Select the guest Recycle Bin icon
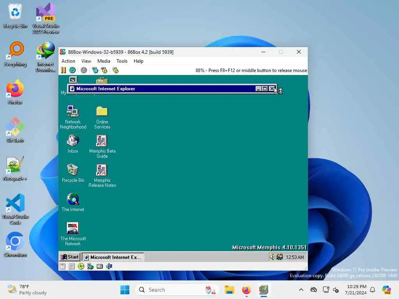This screenshot has width=399, height=299. [x=73, y=173]
